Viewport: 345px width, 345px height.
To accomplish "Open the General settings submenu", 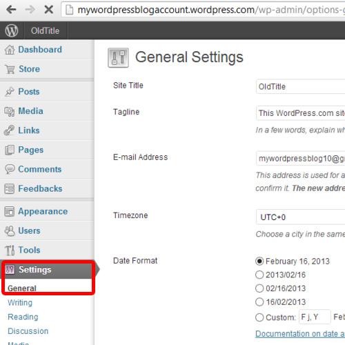I will (22, 288).
